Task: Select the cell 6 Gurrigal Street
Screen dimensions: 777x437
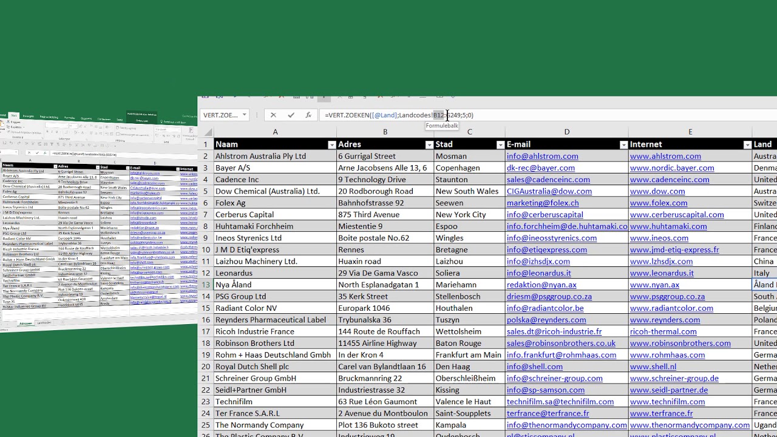Action: 385,156
